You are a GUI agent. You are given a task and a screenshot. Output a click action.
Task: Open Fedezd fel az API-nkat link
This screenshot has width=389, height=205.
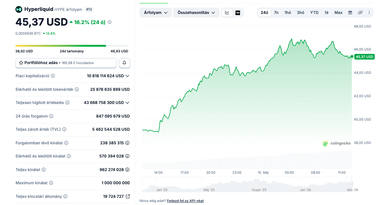[185, 201]
